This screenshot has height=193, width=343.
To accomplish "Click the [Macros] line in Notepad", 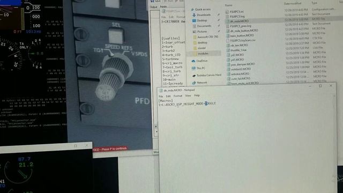I will (x=166, y=101).
